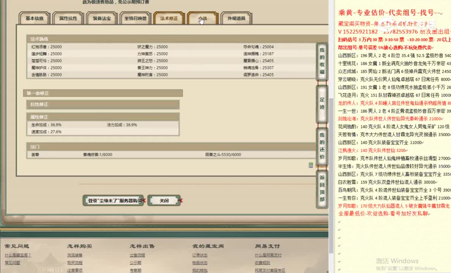451x273 pixels.
Task: Select the 妖之魔力：25000 value
Action: (x=153, y=47)
